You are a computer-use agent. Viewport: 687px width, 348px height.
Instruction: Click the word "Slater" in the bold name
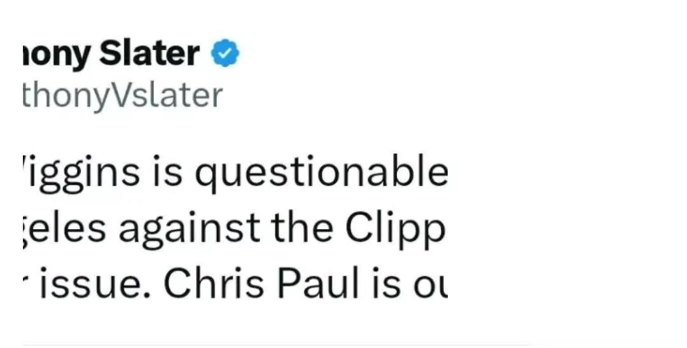149,53
